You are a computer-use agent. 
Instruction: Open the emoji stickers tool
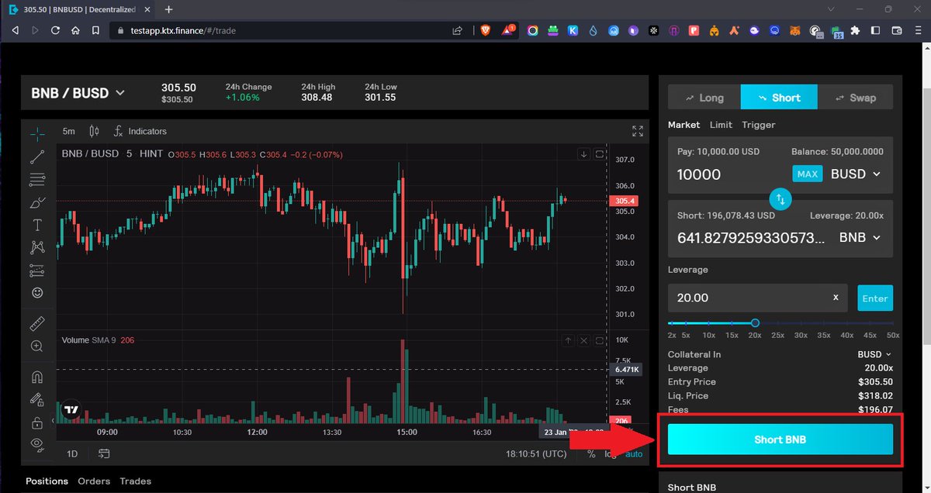[37, 293]
